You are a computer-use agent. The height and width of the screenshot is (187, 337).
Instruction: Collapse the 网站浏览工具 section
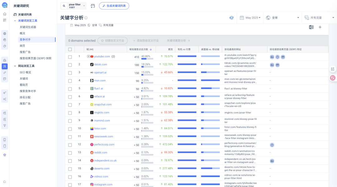pyautogui.click(x=15, y=66)
